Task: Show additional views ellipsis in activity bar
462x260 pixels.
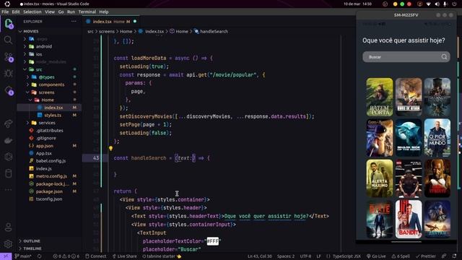Action: [8, 189]
